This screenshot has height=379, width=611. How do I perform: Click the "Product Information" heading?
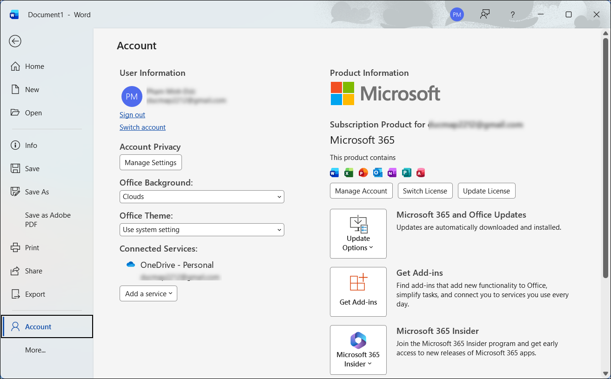pos(369,73)
